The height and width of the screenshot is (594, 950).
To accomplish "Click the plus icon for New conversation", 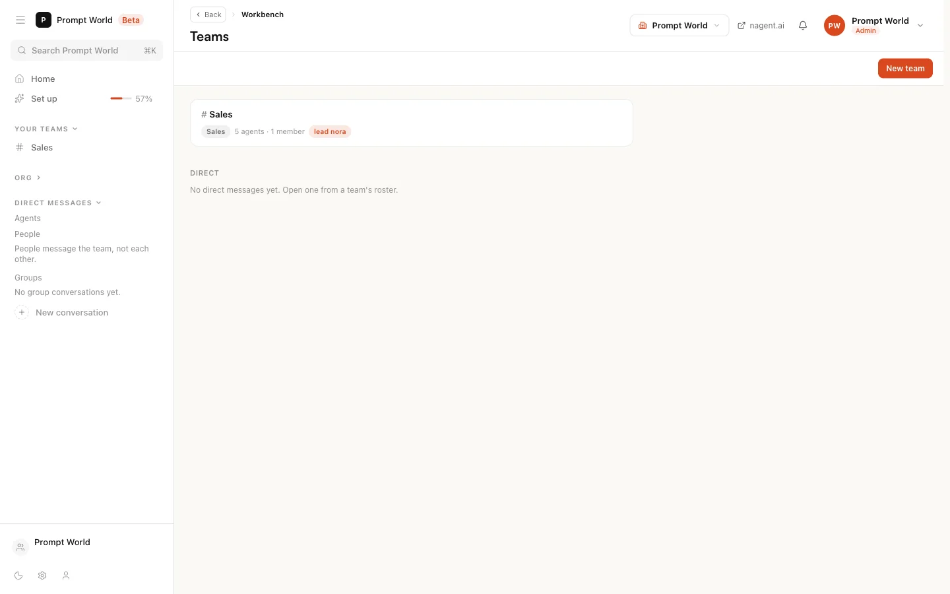I will [x=22, y=312].
